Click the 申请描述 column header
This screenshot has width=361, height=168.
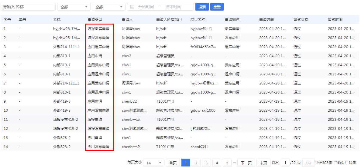pyautogui.click(x=232, y=20)
